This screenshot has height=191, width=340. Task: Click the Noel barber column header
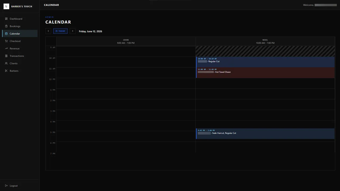[265, 41]
